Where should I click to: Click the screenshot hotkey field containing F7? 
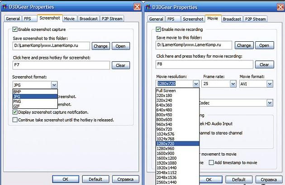[x=61, y=65]
